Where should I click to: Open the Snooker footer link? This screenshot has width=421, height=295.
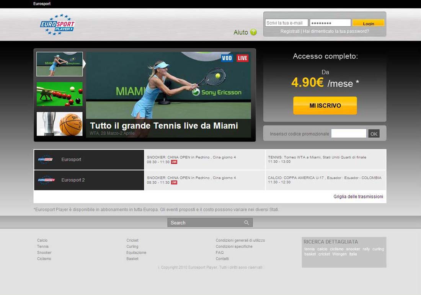[44, 253]
